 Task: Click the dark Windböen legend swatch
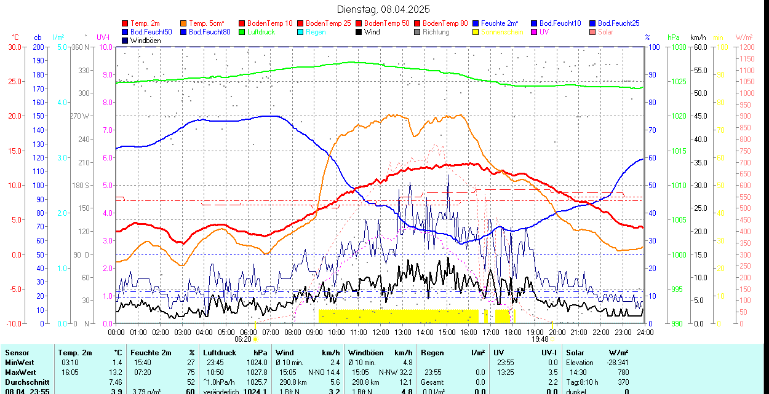(126, 41)
